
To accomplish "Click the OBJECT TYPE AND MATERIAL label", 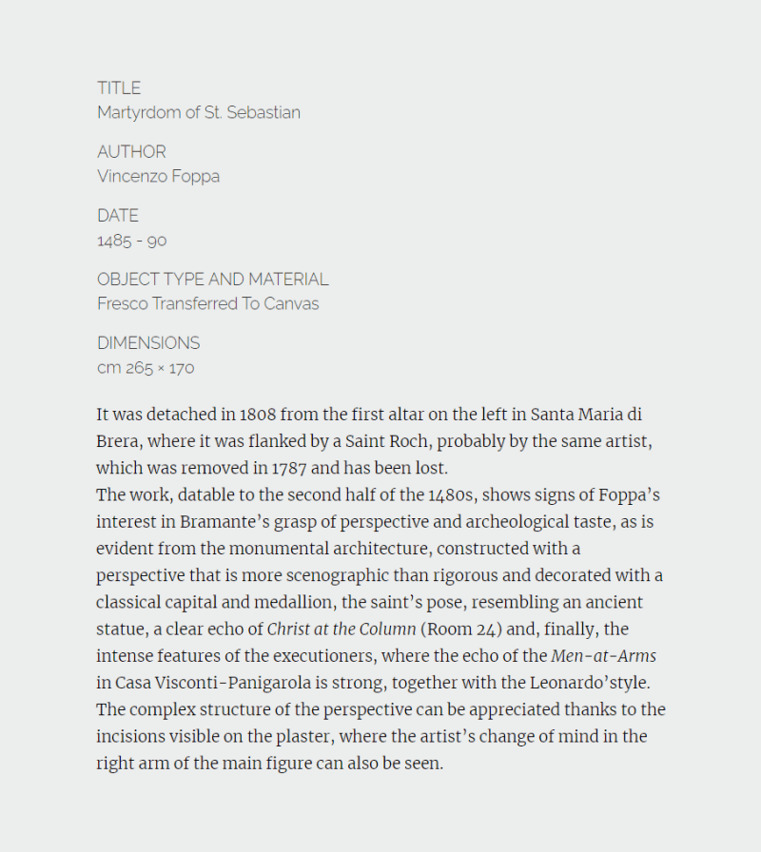I will (212, 280).
